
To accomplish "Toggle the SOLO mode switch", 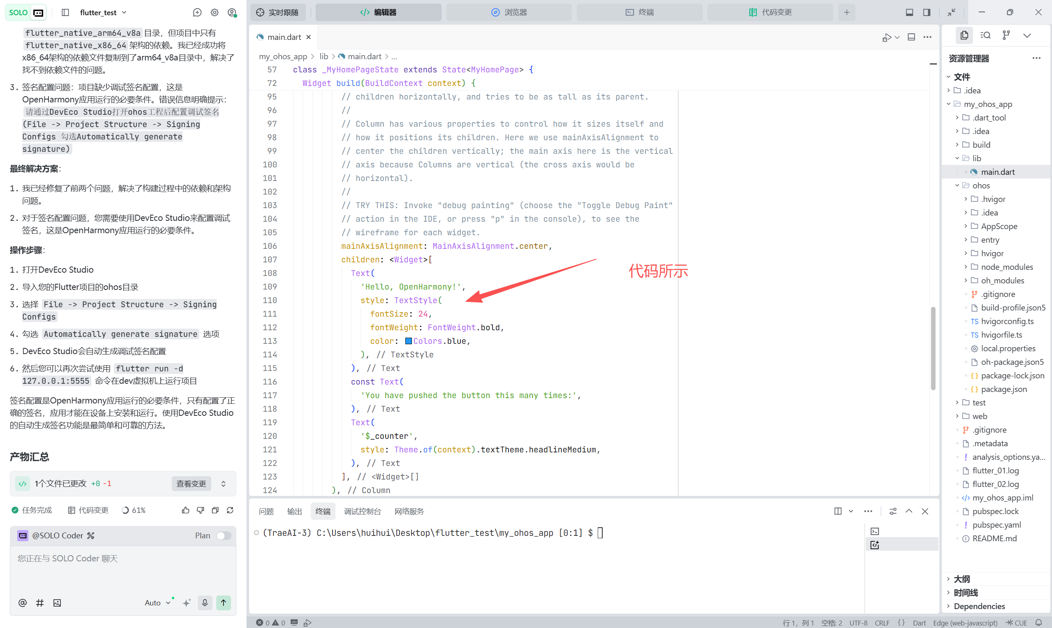I will click(26, 13).
